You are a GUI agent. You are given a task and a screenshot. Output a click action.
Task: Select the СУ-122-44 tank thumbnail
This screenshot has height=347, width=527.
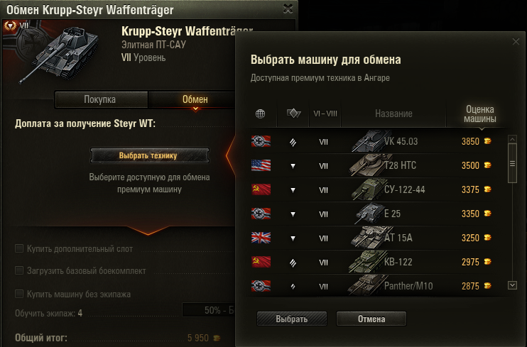pyautogui.click(x=368, y=189)
